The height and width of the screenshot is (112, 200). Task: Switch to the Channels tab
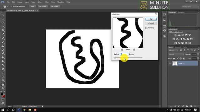coord(178,47)
